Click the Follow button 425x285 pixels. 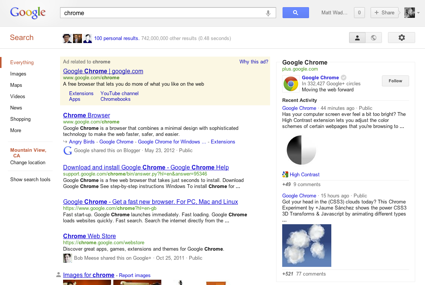[395, 81]
